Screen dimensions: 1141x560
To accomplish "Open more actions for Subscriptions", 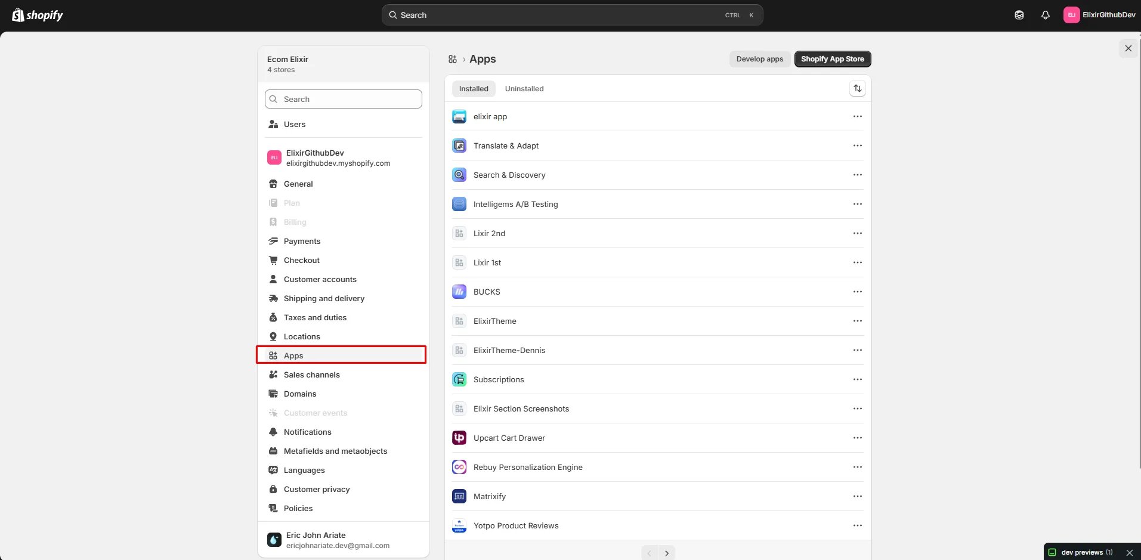I will [858, 379].
